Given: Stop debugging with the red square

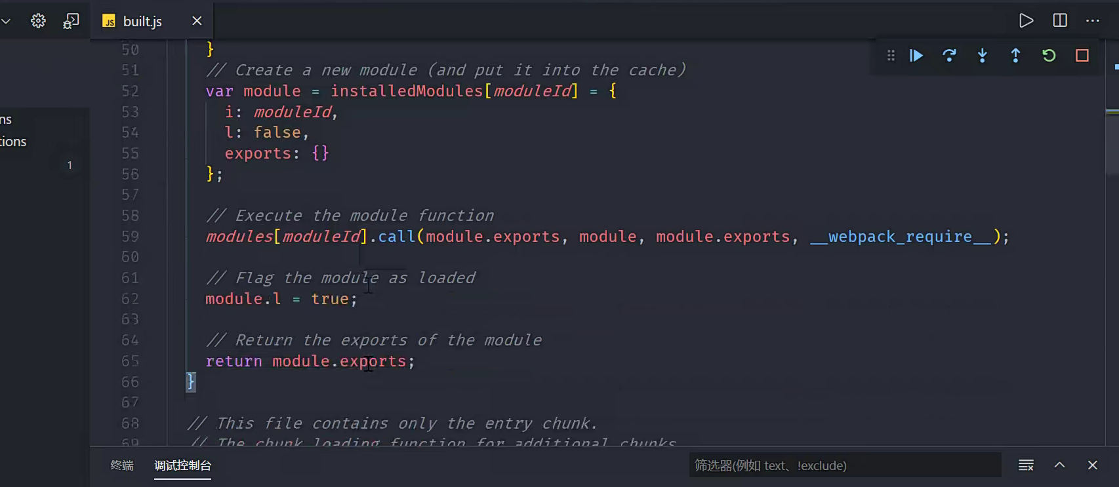Looking at the screenshot, I should click(x=1082, y=56).
